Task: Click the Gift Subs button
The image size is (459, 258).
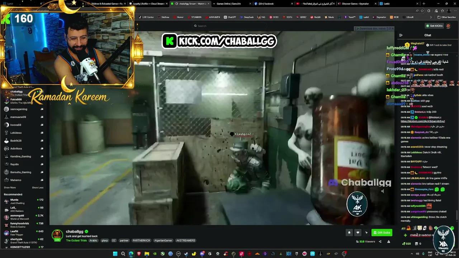Action: (382, 233)
